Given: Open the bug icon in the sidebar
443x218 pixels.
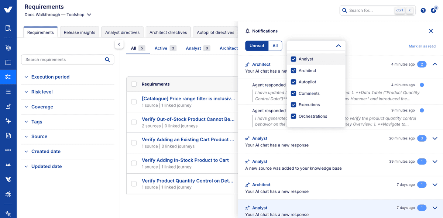Looking at the screenshot, I should tap(8, 194).
